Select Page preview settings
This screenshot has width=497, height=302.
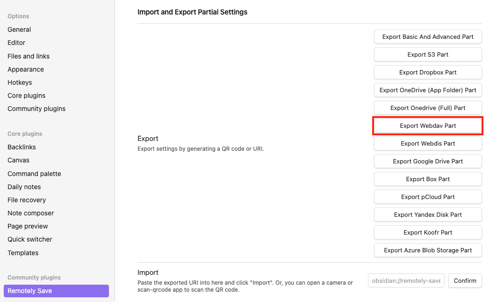click(28, 226)
